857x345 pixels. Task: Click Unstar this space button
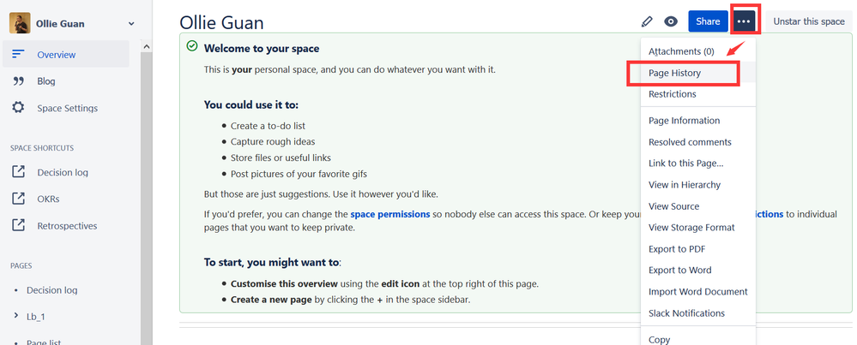pos(809,21)
